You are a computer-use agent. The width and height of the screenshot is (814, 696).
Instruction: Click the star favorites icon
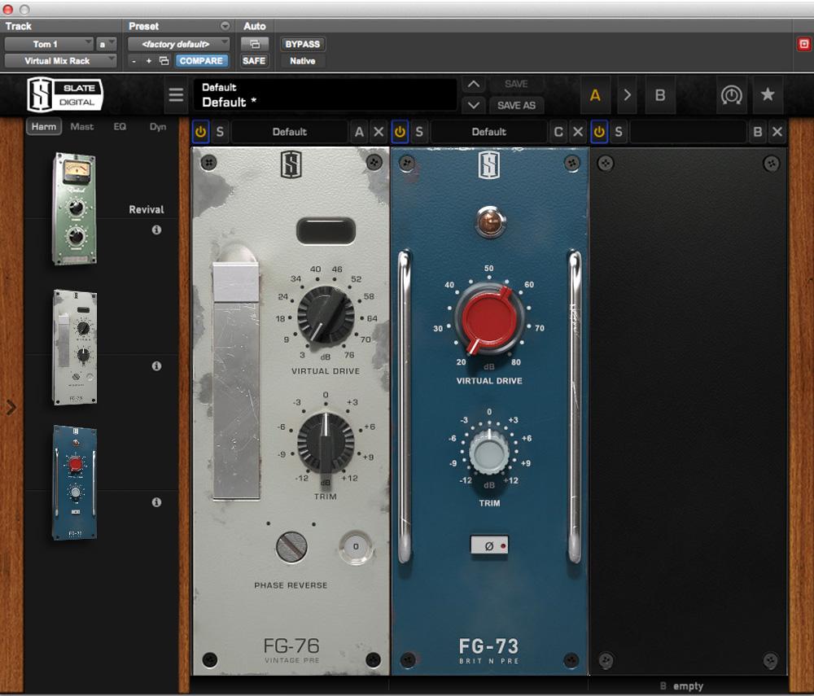click(768, 94)
